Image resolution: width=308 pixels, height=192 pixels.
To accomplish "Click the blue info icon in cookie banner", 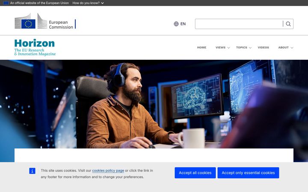I will [x=32, y=171].
